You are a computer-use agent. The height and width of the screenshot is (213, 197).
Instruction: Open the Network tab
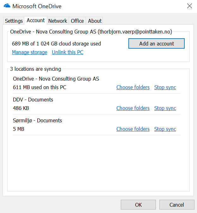[58, 21]
